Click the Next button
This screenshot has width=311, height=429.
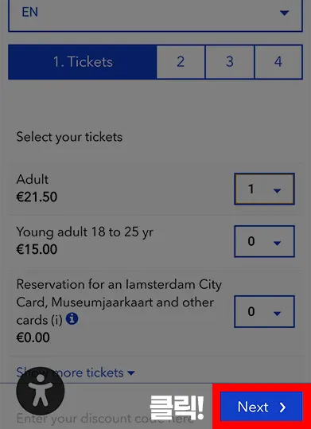[x=262, y=407]
